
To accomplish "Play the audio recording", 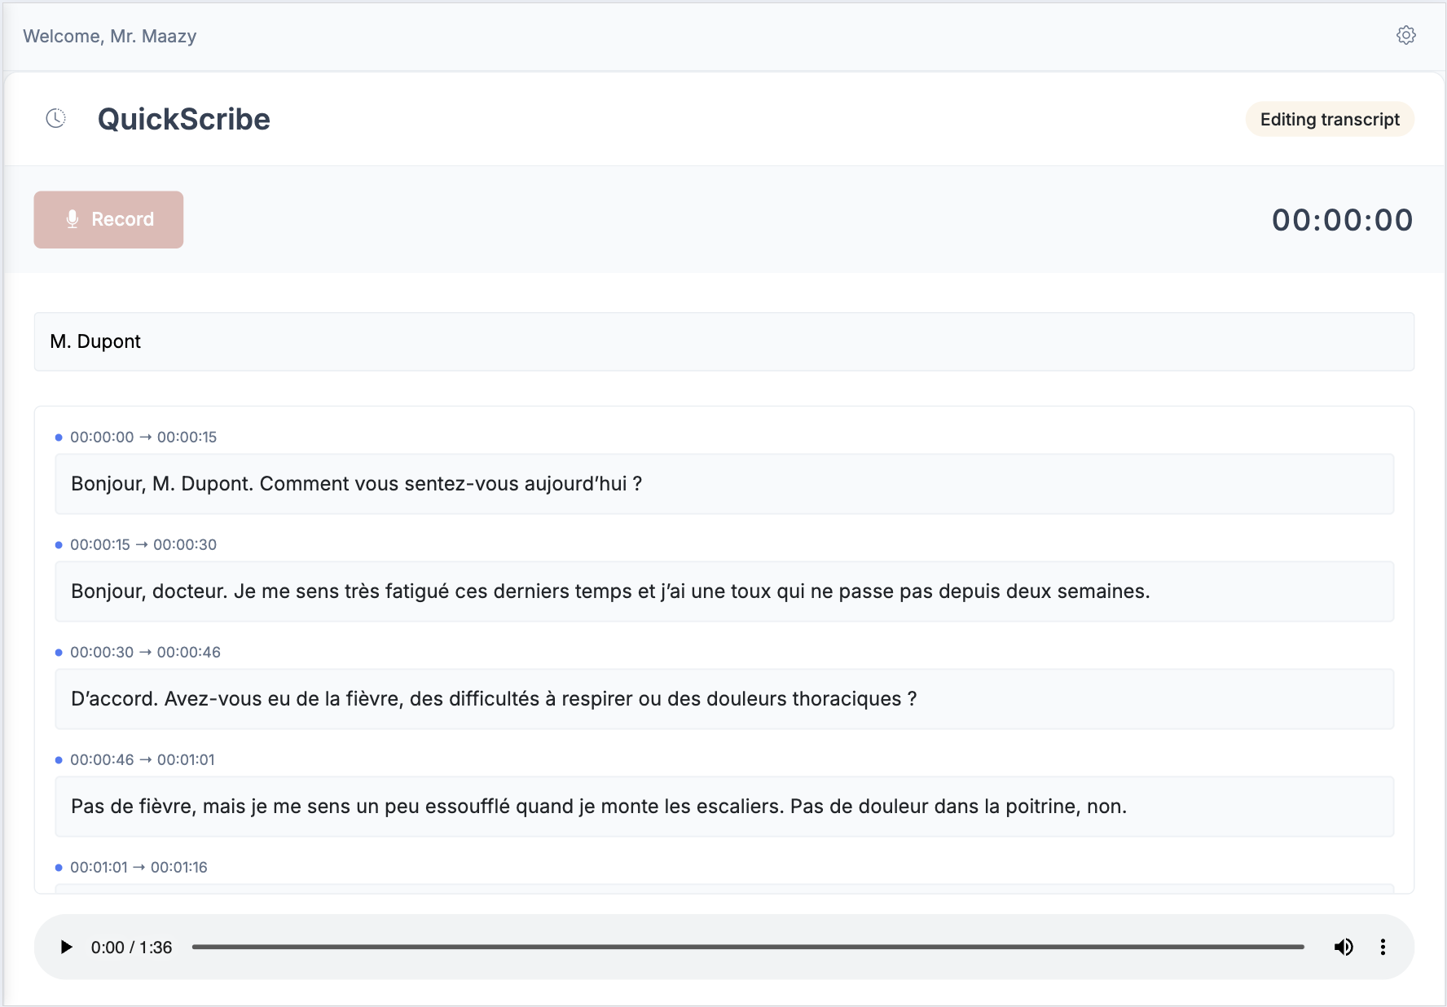I will (x=67, y=947).
